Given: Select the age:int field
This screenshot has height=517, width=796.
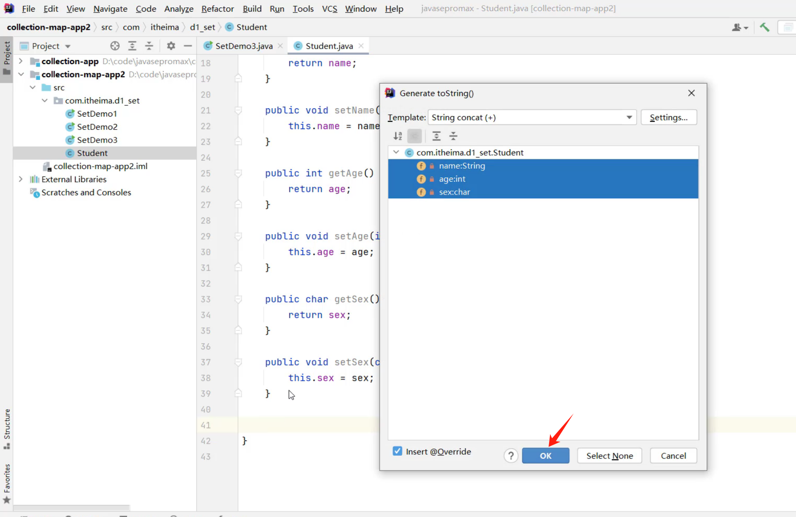Looking at the screenshot, I should click(x=543, y=179).
